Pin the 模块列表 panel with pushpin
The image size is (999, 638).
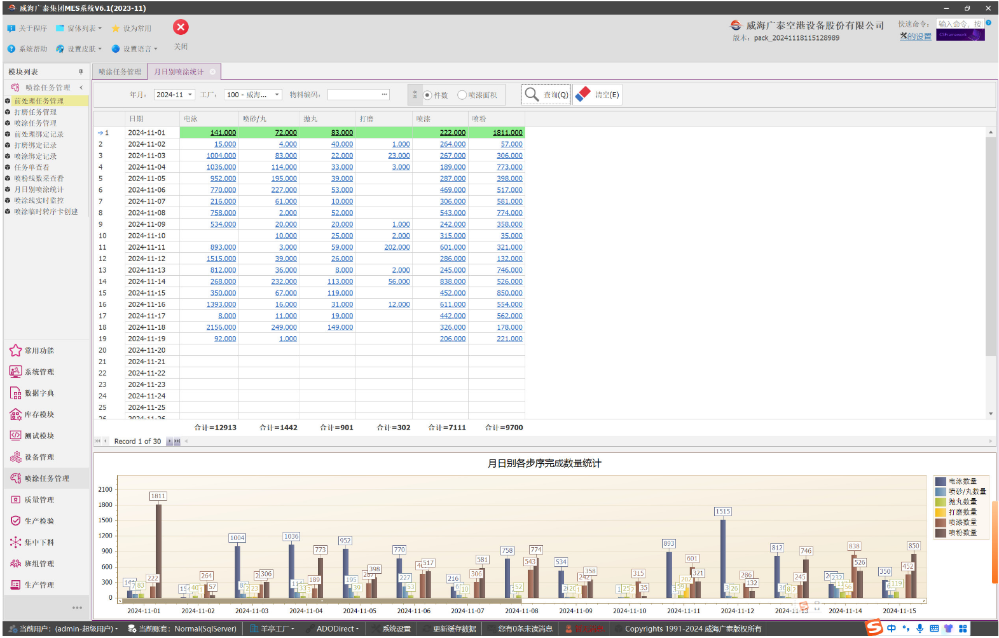click(81, 72)
